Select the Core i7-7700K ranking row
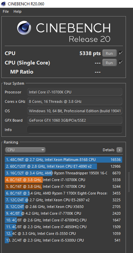The image size is (133, 253). point(63,213)
